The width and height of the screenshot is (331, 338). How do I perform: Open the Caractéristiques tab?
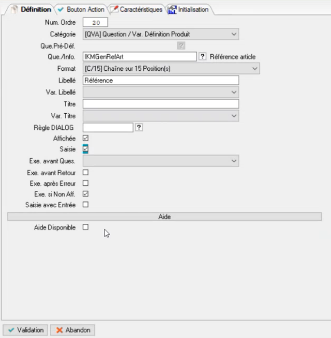[136, 10]
